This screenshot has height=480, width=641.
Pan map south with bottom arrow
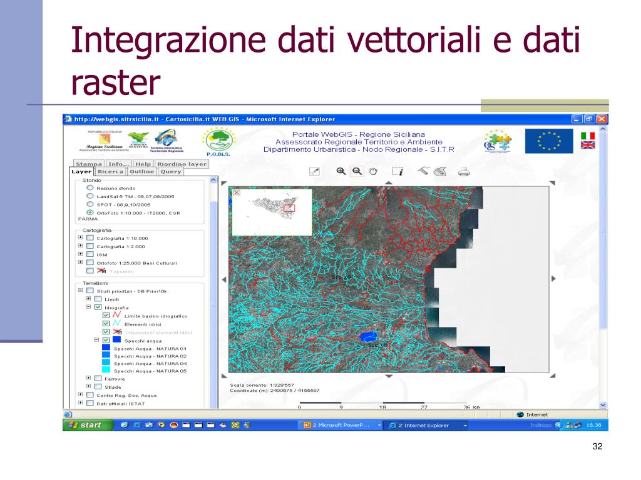[389, 376]
